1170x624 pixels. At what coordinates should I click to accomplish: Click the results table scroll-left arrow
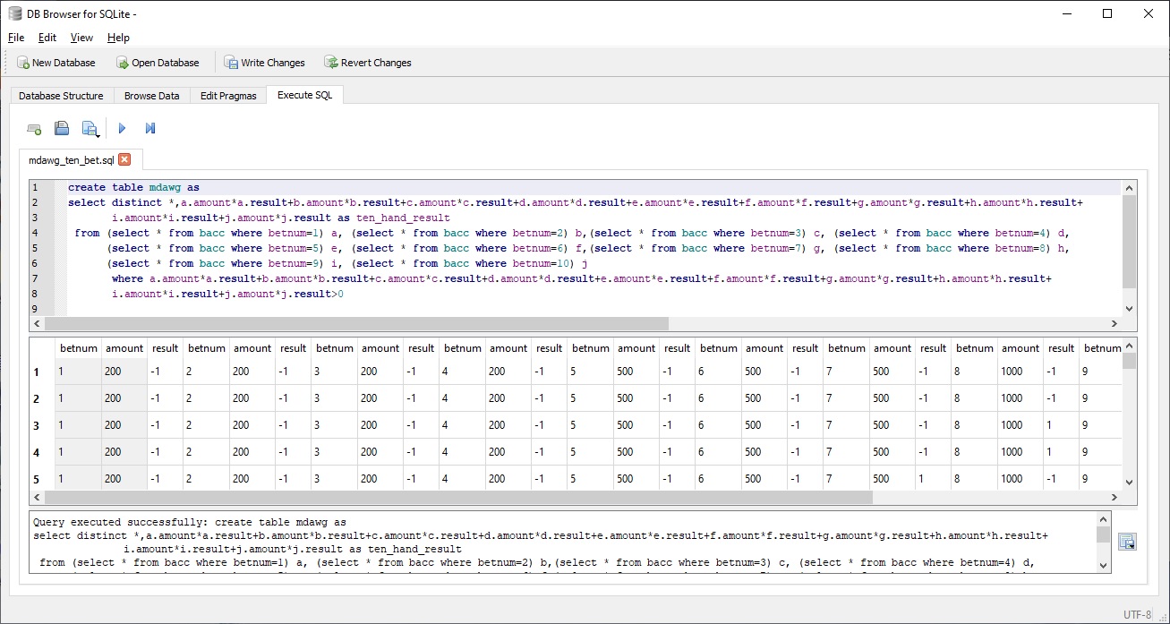37,497
